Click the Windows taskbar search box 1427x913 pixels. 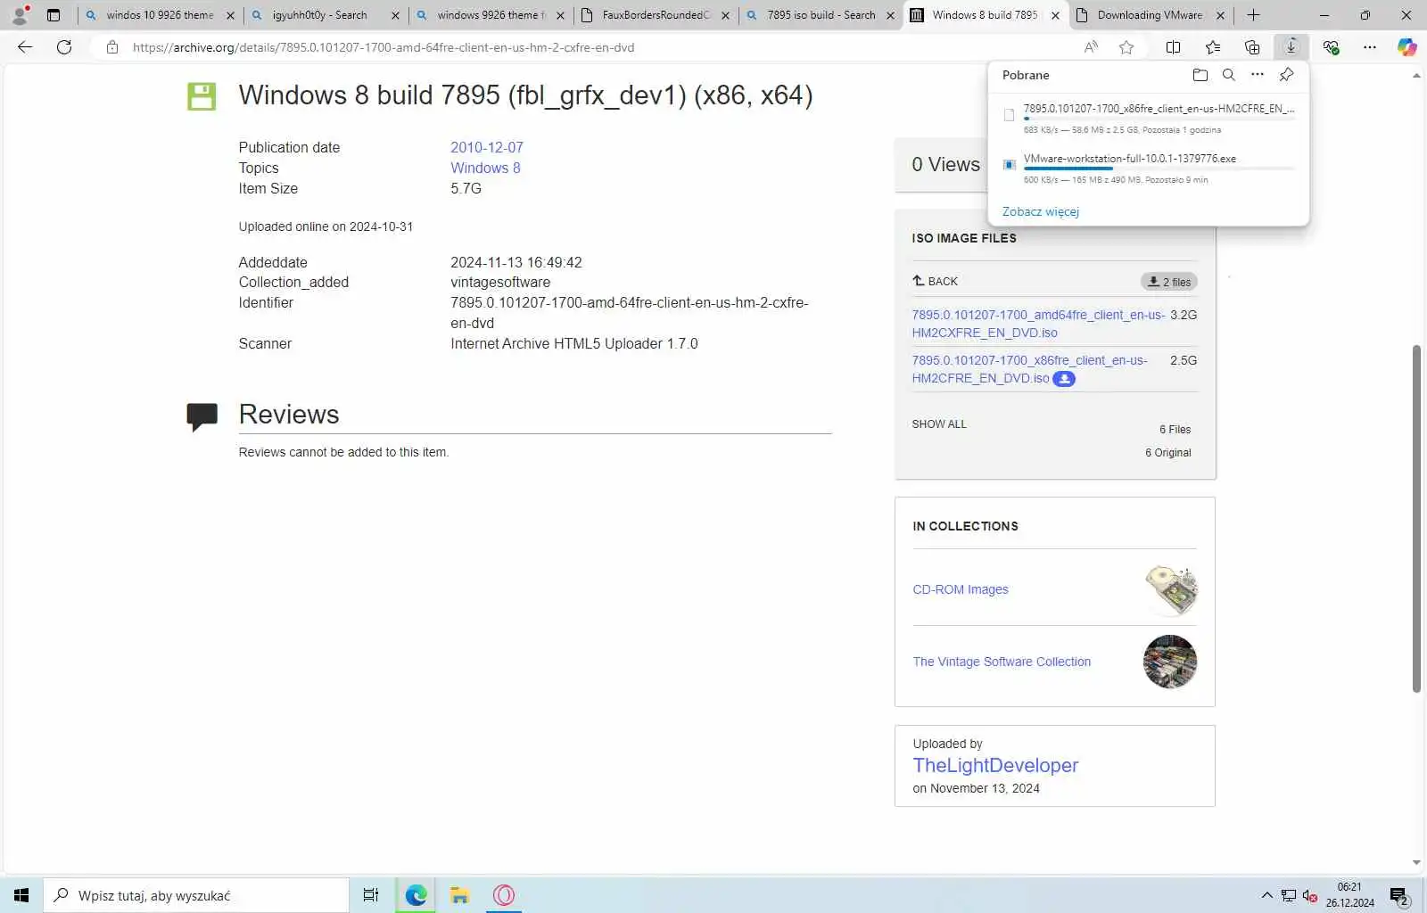(196, 895)
